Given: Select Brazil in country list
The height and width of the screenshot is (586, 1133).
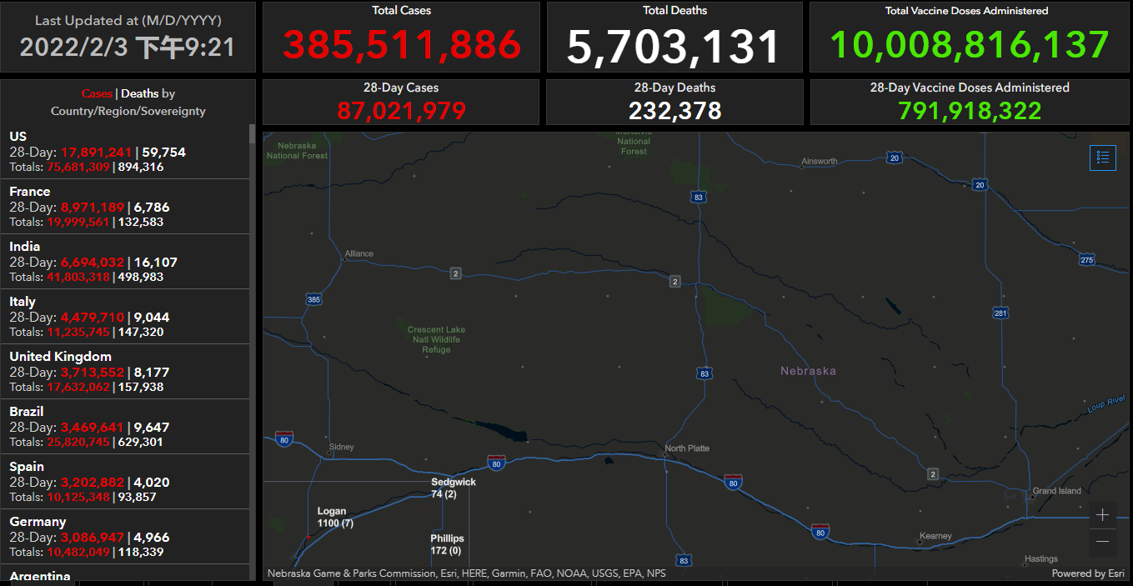Looking at the screenshot, I should tap(125, 427).
